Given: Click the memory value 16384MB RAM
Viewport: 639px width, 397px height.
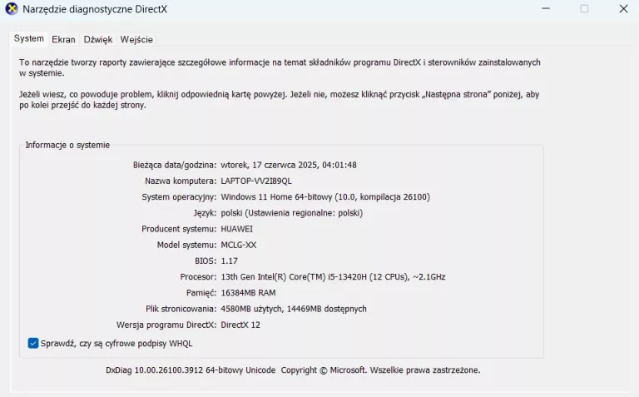Looking at the screenshot, I should point(248,293).
